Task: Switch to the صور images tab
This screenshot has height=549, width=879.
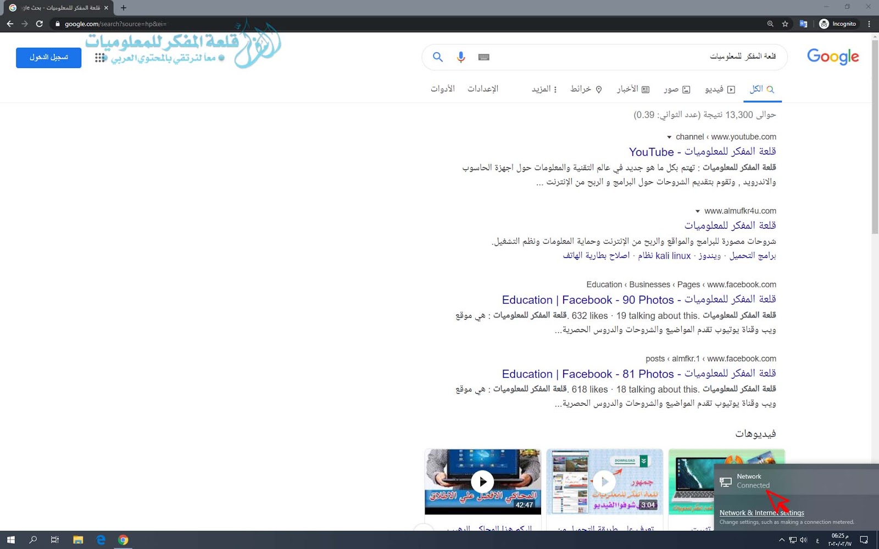Action: [x=677, y=89]
